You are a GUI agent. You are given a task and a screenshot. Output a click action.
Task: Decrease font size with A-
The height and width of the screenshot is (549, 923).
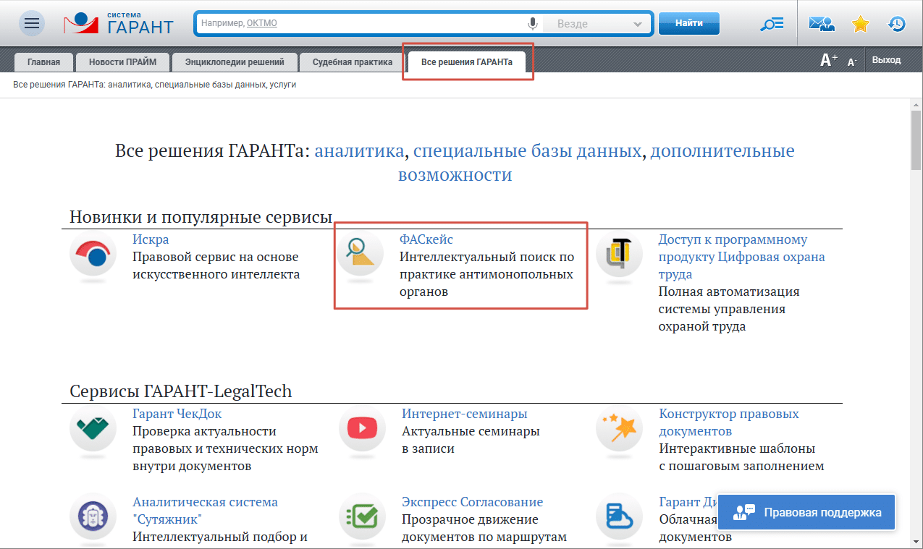tap(852, 62)
